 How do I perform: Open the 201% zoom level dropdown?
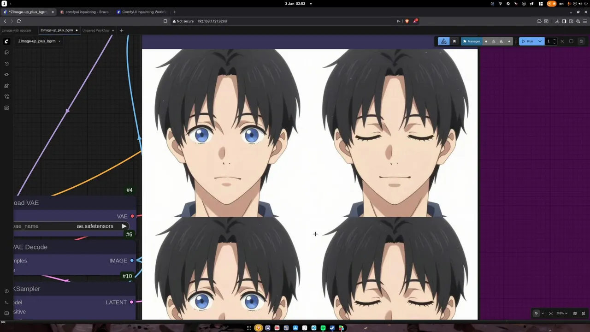pos(562,314)
